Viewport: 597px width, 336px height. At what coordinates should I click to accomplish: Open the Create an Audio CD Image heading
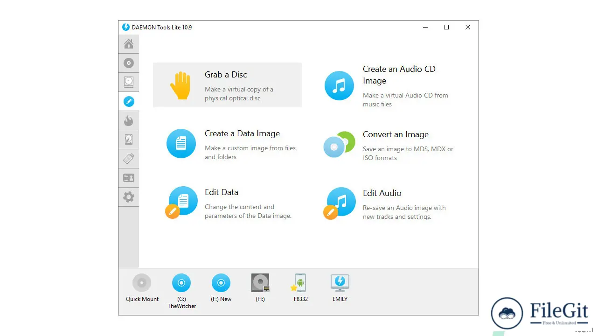point(399,75)
